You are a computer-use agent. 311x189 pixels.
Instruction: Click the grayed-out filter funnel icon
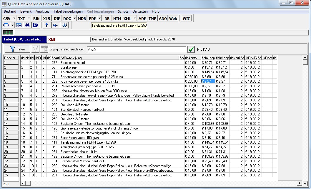[35, 49]
